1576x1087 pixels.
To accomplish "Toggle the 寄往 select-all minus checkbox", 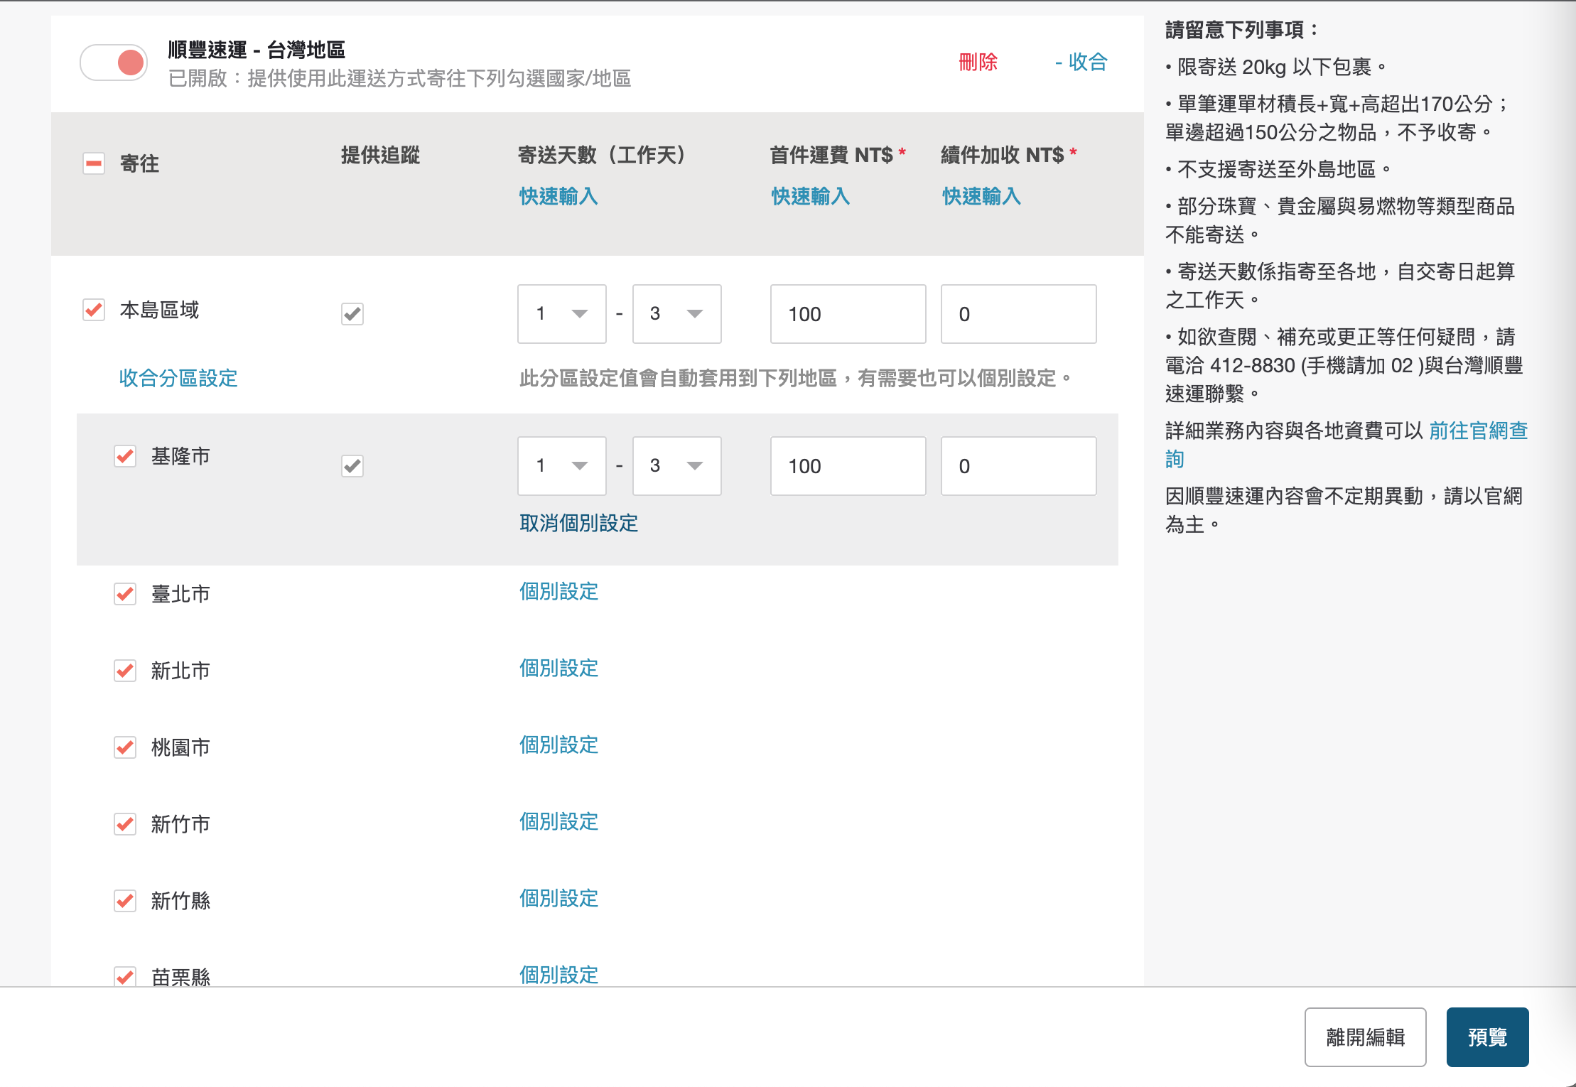I will click(x=94, y=163).
